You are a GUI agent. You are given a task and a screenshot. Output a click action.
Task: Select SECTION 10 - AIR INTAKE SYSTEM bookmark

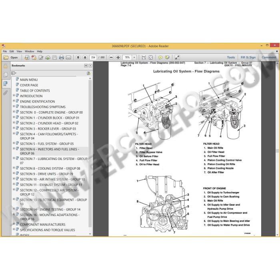[52, 179]
